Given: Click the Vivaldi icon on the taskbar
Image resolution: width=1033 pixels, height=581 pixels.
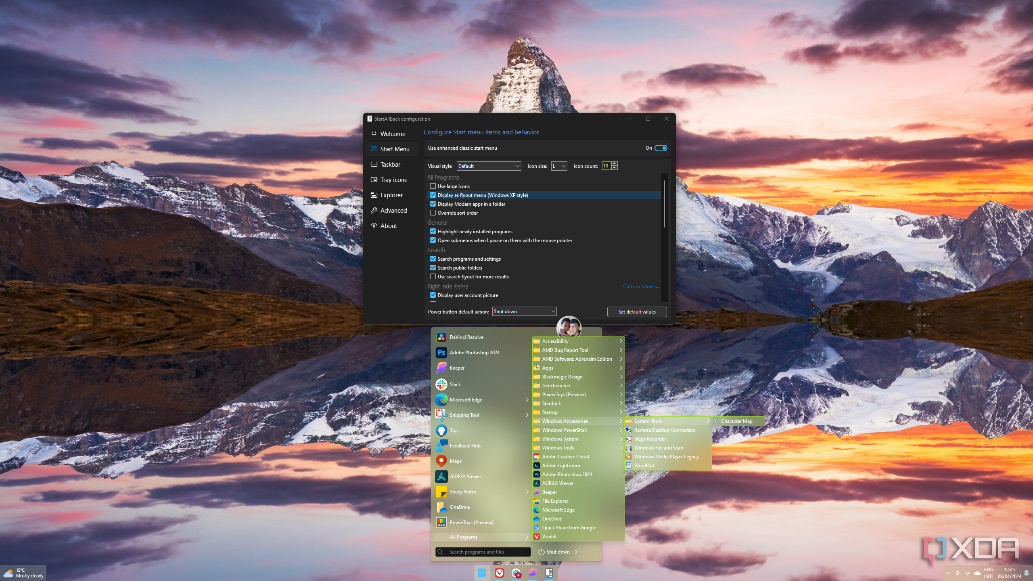Looking at the screenshot, I should [499, 573].
